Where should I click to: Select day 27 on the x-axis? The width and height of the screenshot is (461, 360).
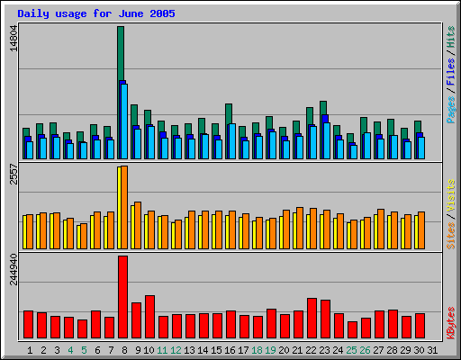[378, 350]
